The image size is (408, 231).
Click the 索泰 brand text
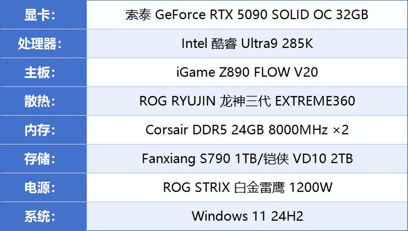pyautogui.click(x=138, y=15)
